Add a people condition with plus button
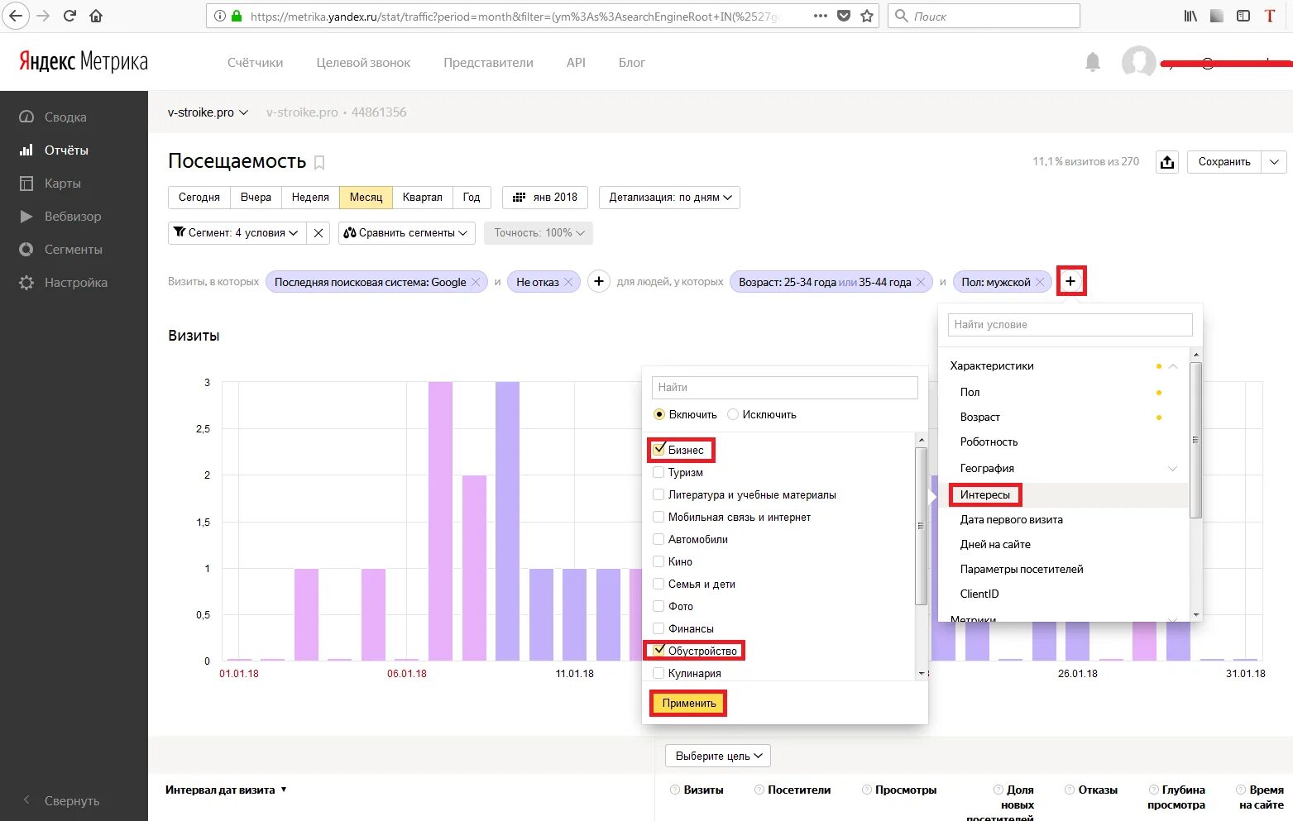1293x821 pixels. (x=1070, y=282)
